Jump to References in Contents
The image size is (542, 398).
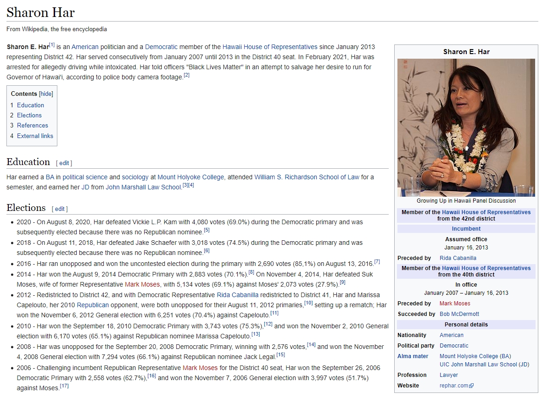point(33,126)
